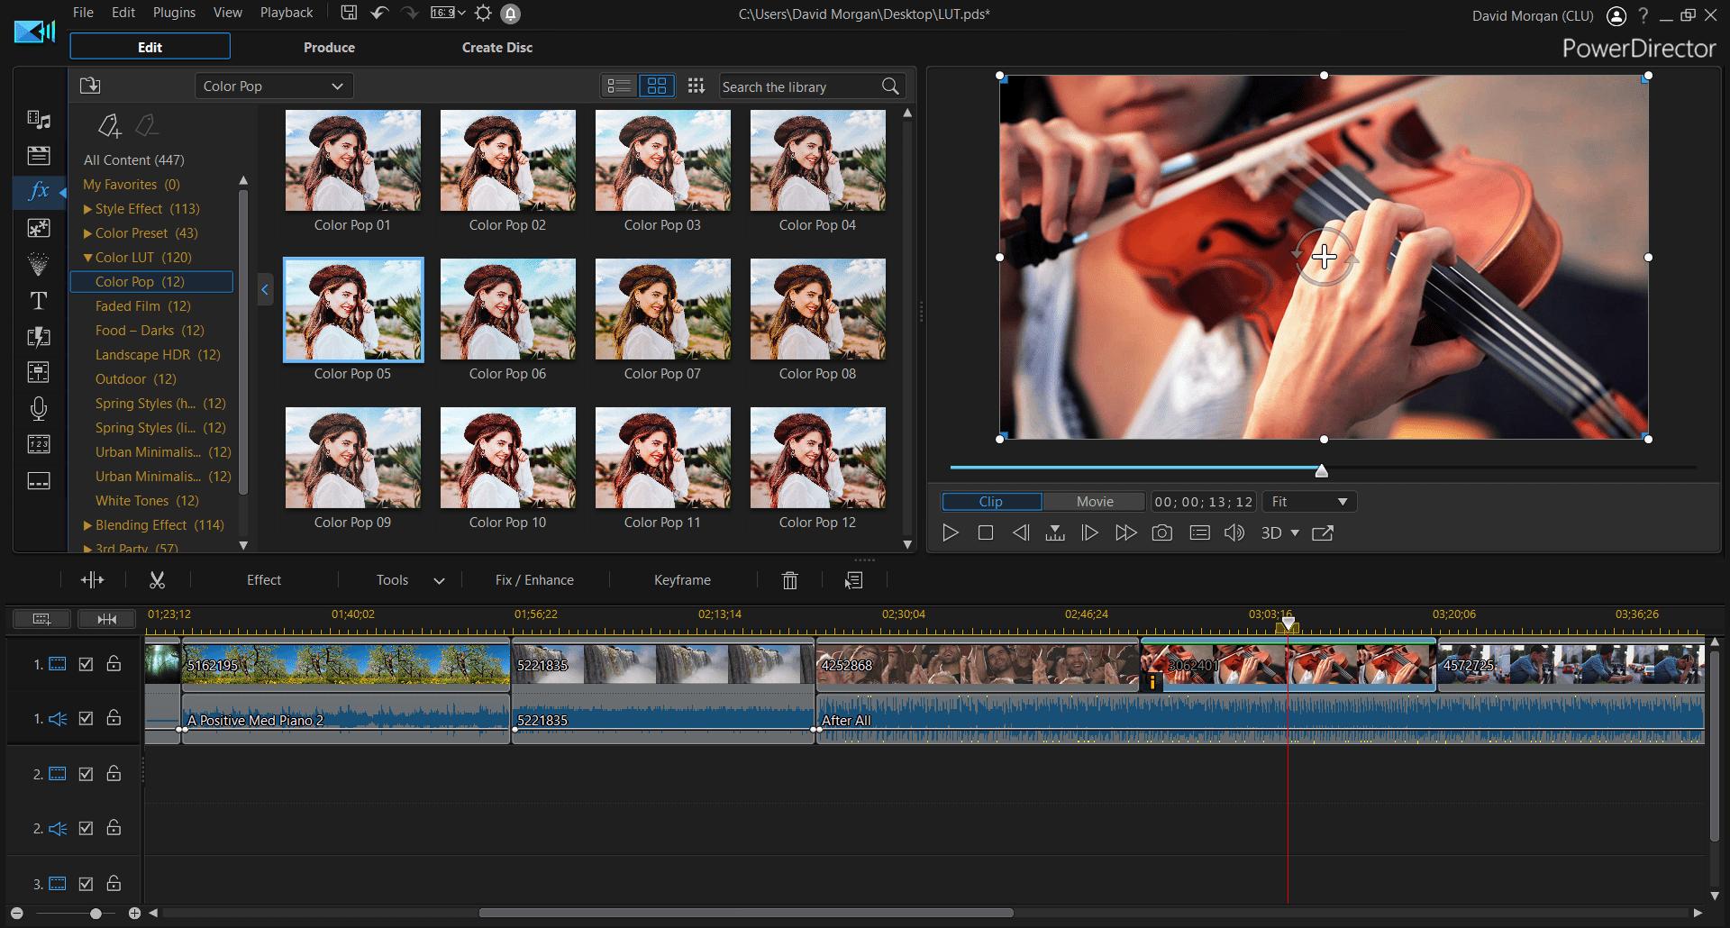The height and width of the screenshot is (928, 1730).
Task: Open the Fit zoom dropdown in preview
Action: [x=1309, y=502]
